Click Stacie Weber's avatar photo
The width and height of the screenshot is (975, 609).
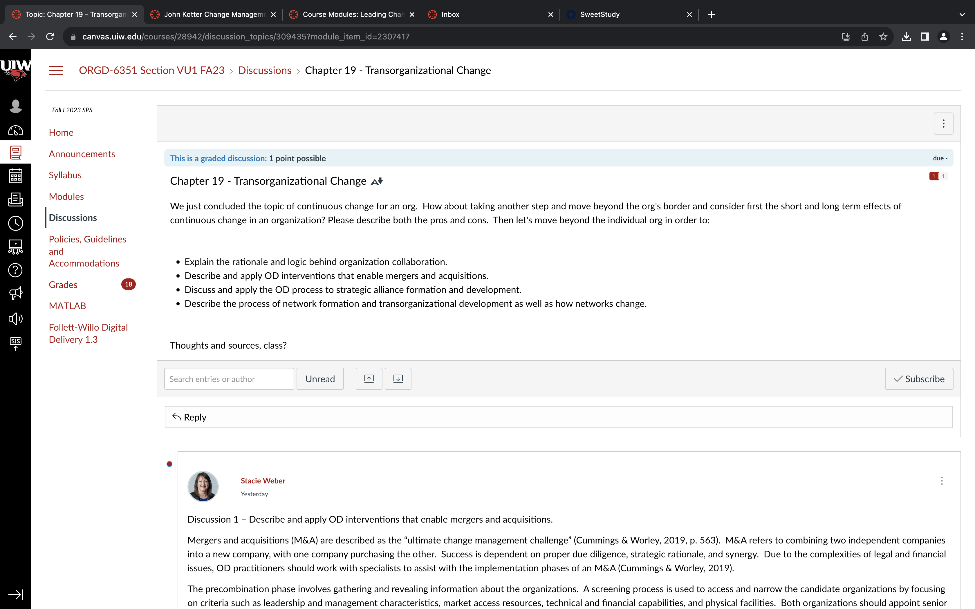pyautogui.click(x=203, y=487)
